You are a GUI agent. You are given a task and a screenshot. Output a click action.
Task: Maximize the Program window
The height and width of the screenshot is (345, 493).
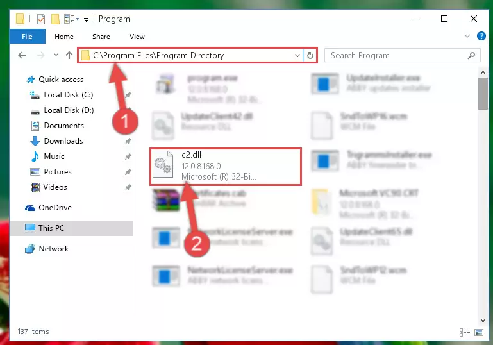coord(444,19)
